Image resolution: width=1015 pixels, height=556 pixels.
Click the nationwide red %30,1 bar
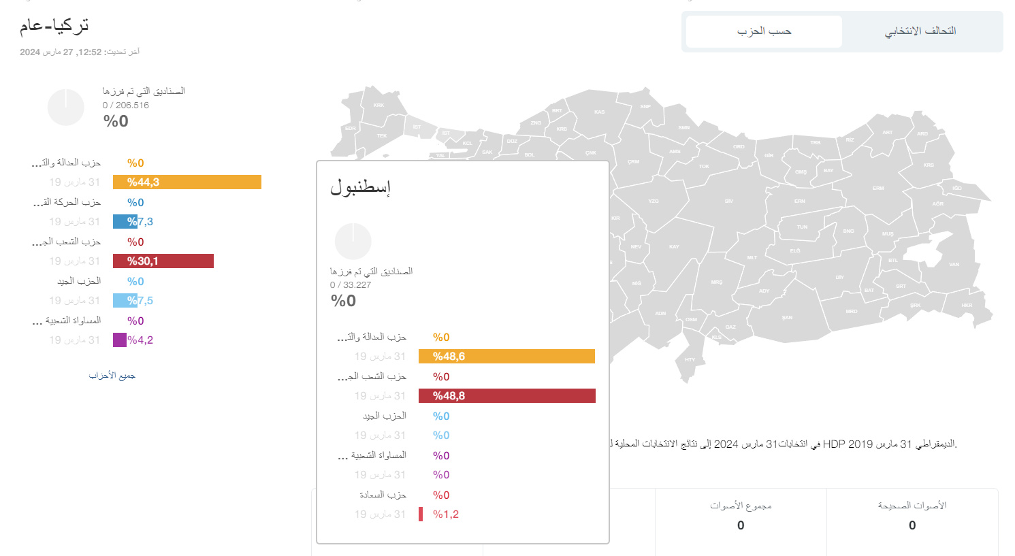tap(163, 261)
